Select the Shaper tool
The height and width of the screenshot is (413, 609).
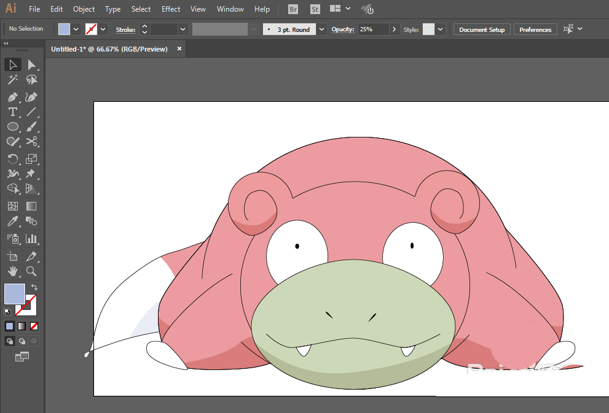point(13,142)
